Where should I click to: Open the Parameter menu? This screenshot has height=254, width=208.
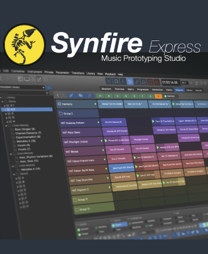tap(62, 72)
